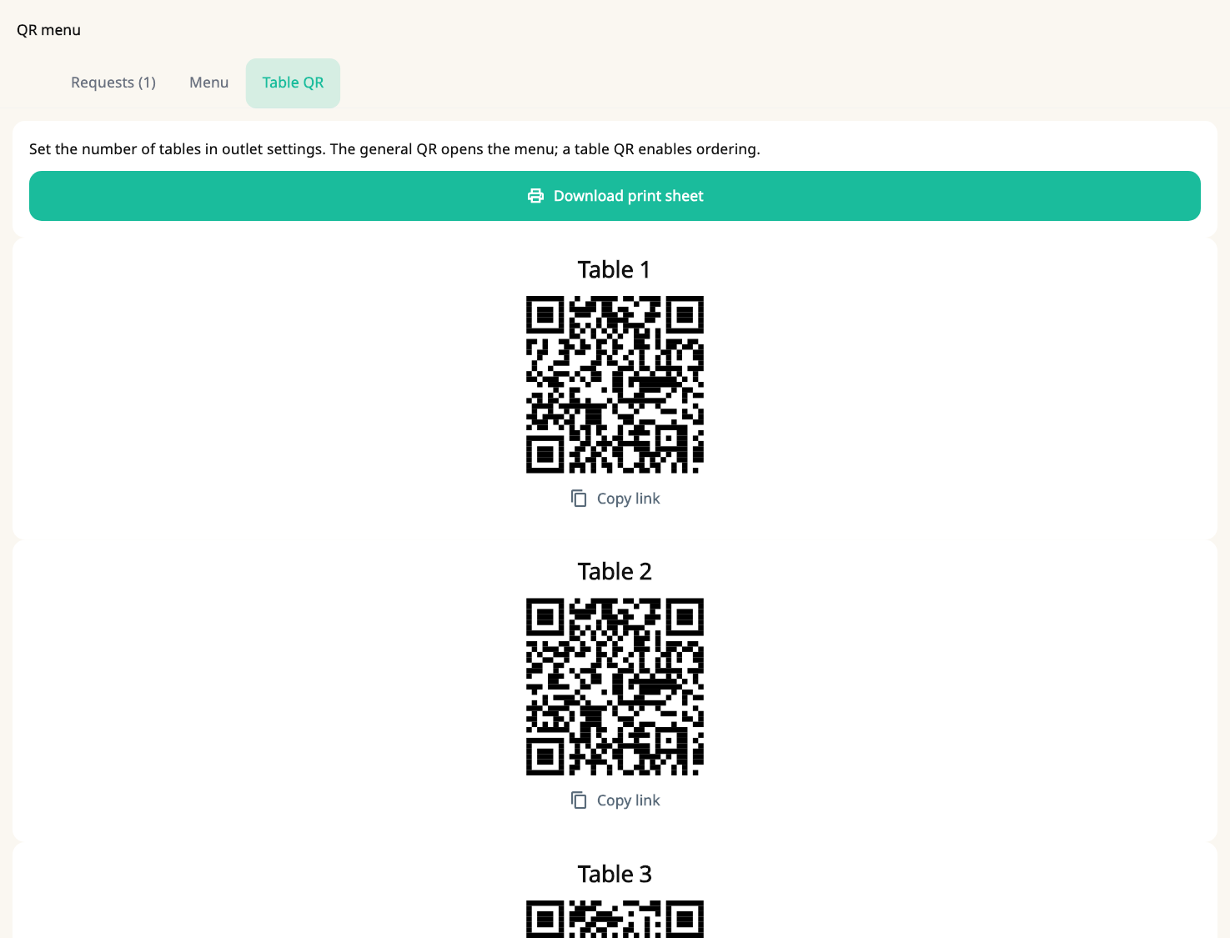Viewport: 1230px width, 938px height.
Task: Download the print sheet
Action: coord(615,196)
